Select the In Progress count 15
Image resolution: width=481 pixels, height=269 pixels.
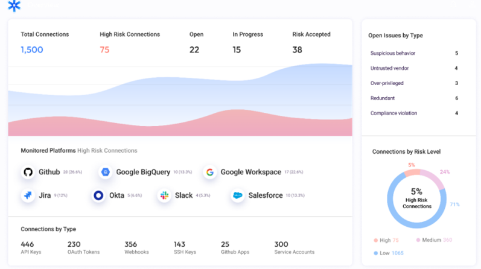point(237,50)
